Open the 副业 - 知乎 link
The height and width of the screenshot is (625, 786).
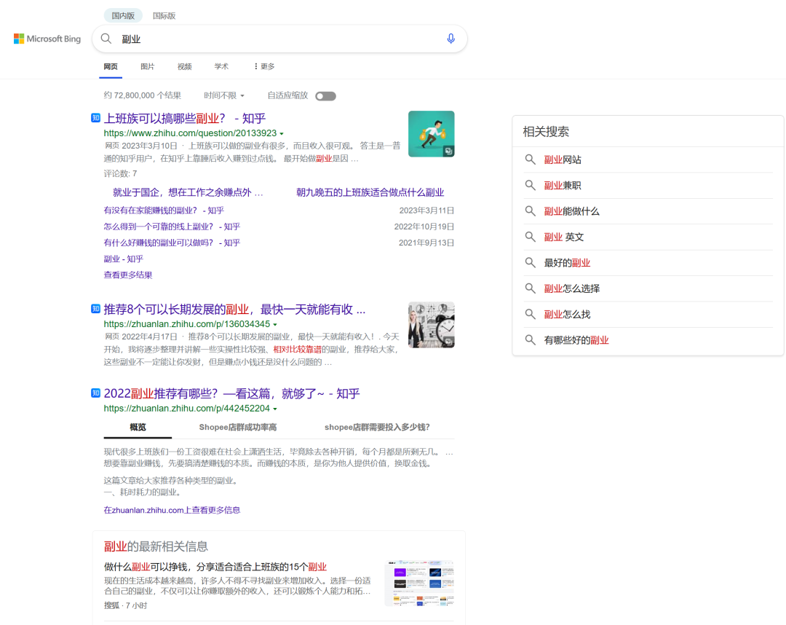click(123, 259)
